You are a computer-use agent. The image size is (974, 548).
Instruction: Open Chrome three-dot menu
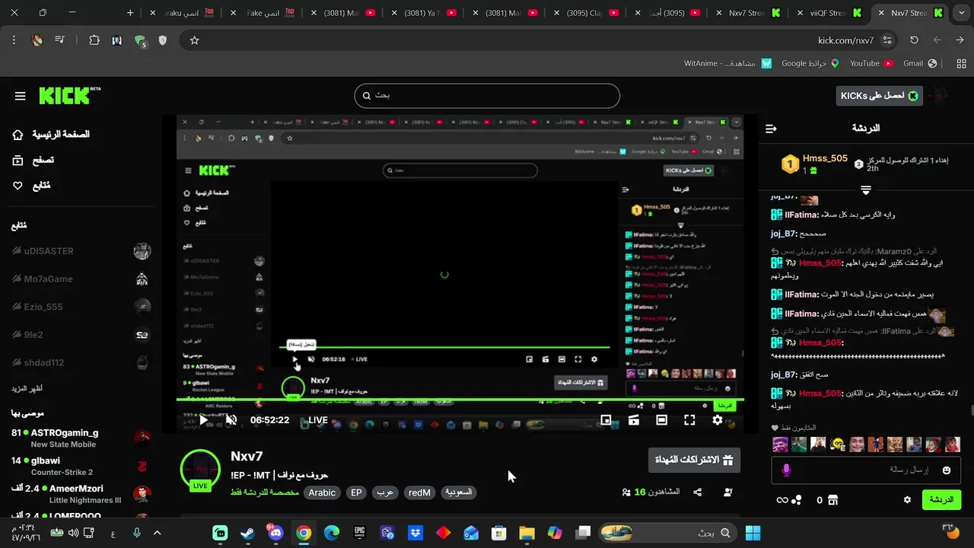tap(14, 40)
